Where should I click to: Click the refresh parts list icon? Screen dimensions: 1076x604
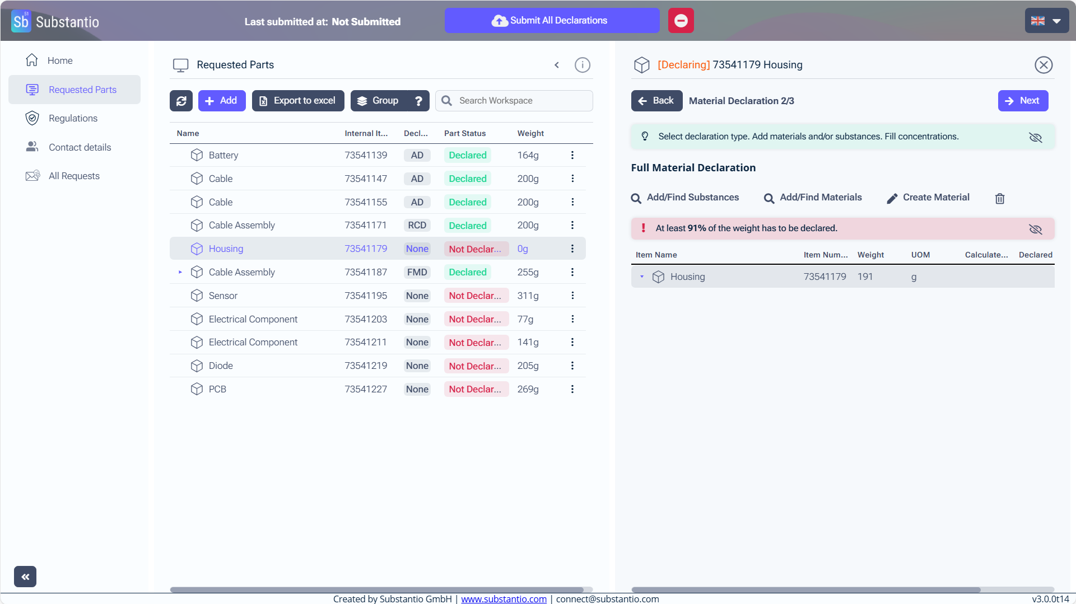click(181, 101)
